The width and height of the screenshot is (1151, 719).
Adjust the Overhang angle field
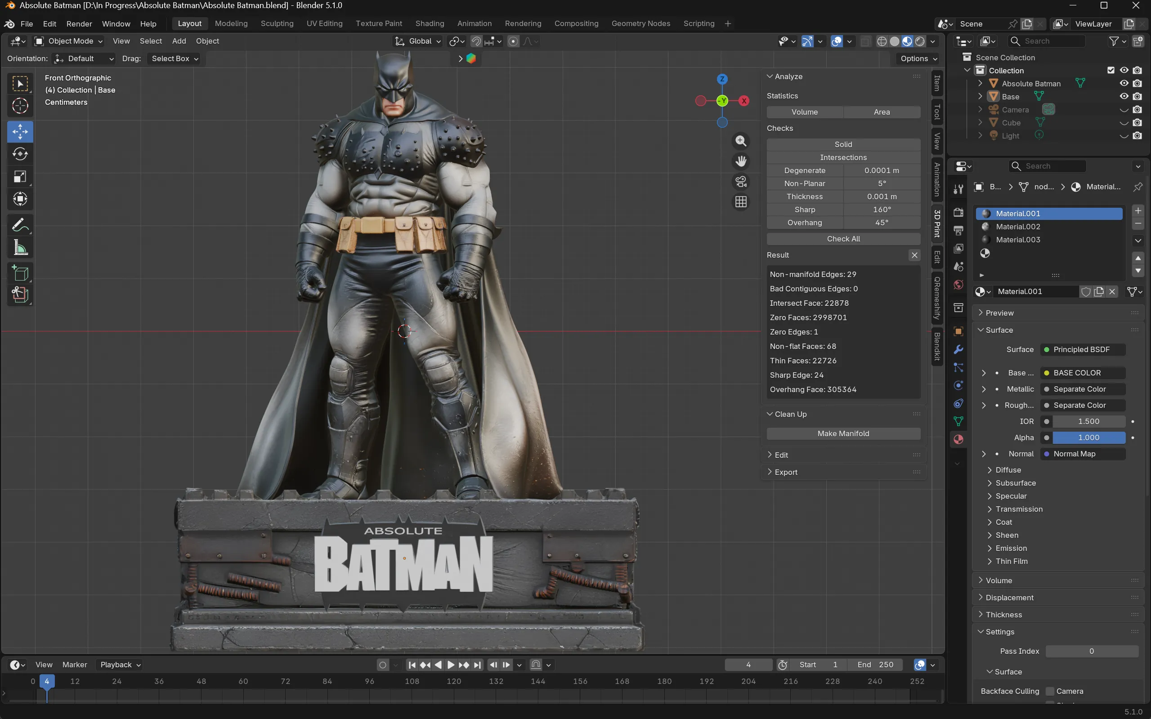tap(882, 223)
